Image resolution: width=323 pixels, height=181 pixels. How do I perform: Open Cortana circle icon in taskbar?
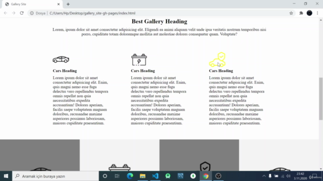(105, 176)
